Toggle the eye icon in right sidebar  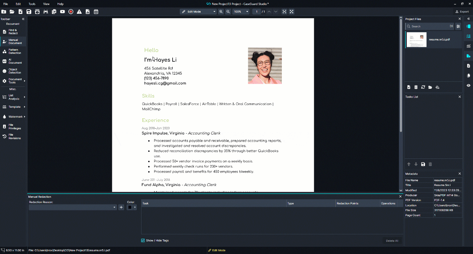[468, 85]
